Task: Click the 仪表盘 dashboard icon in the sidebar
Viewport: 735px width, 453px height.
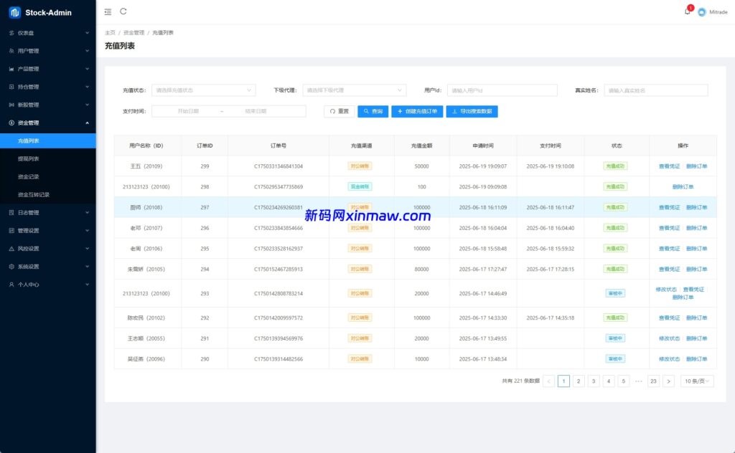Action: click(x=11, y=33)
